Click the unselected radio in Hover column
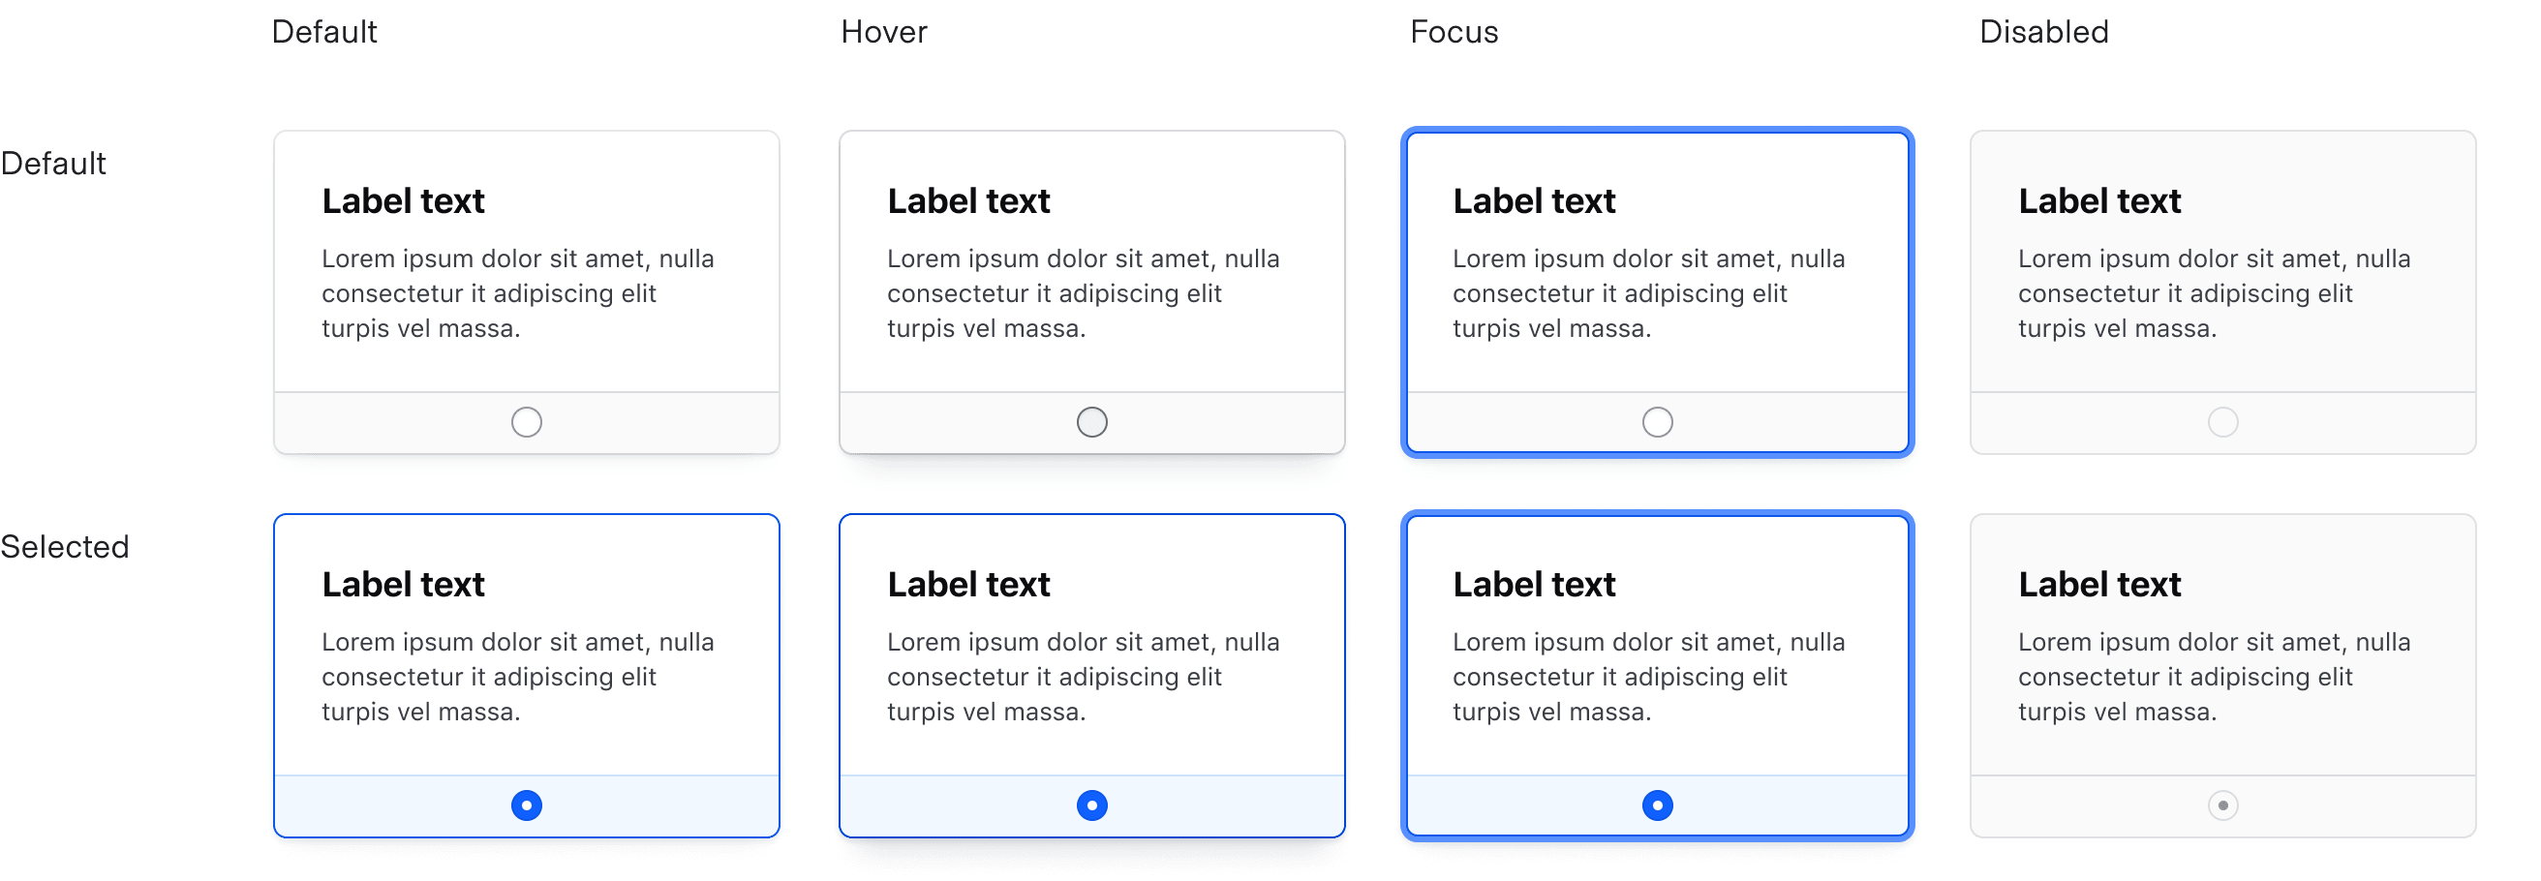 [x=1092, y=422]
